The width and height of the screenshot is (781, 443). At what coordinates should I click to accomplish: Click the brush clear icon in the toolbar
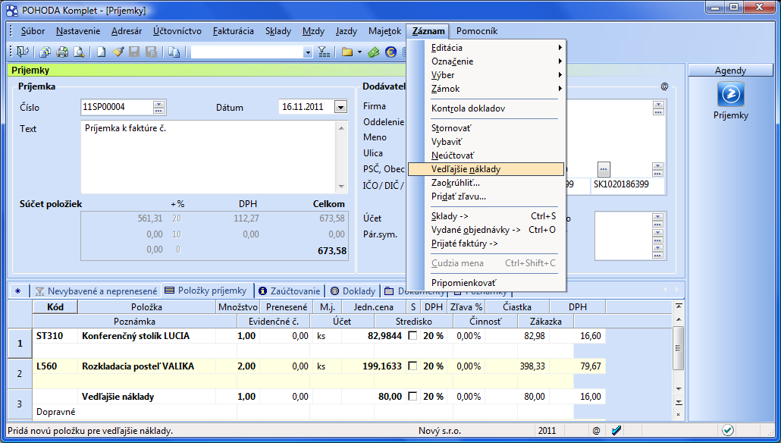click(x=118, y=52)
